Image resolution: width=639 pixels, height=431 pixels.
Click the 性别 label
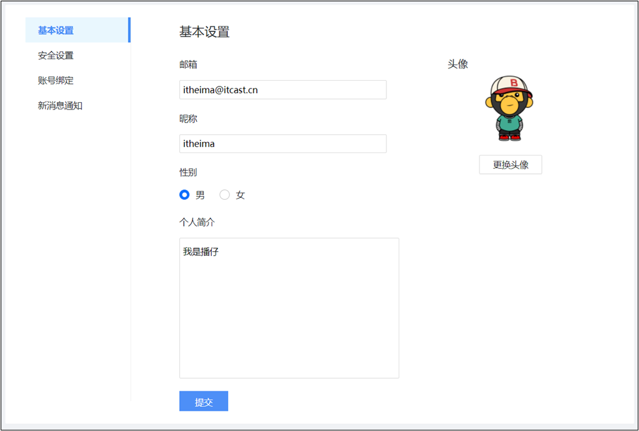tap(188, 173)
